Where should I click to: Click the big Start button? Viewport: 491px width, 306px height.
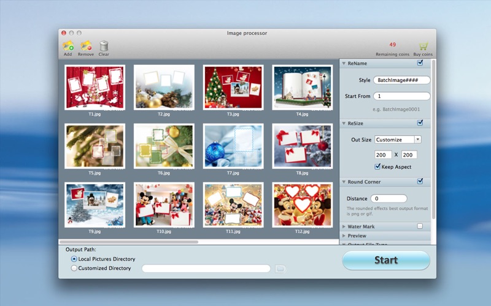[386, 260]
